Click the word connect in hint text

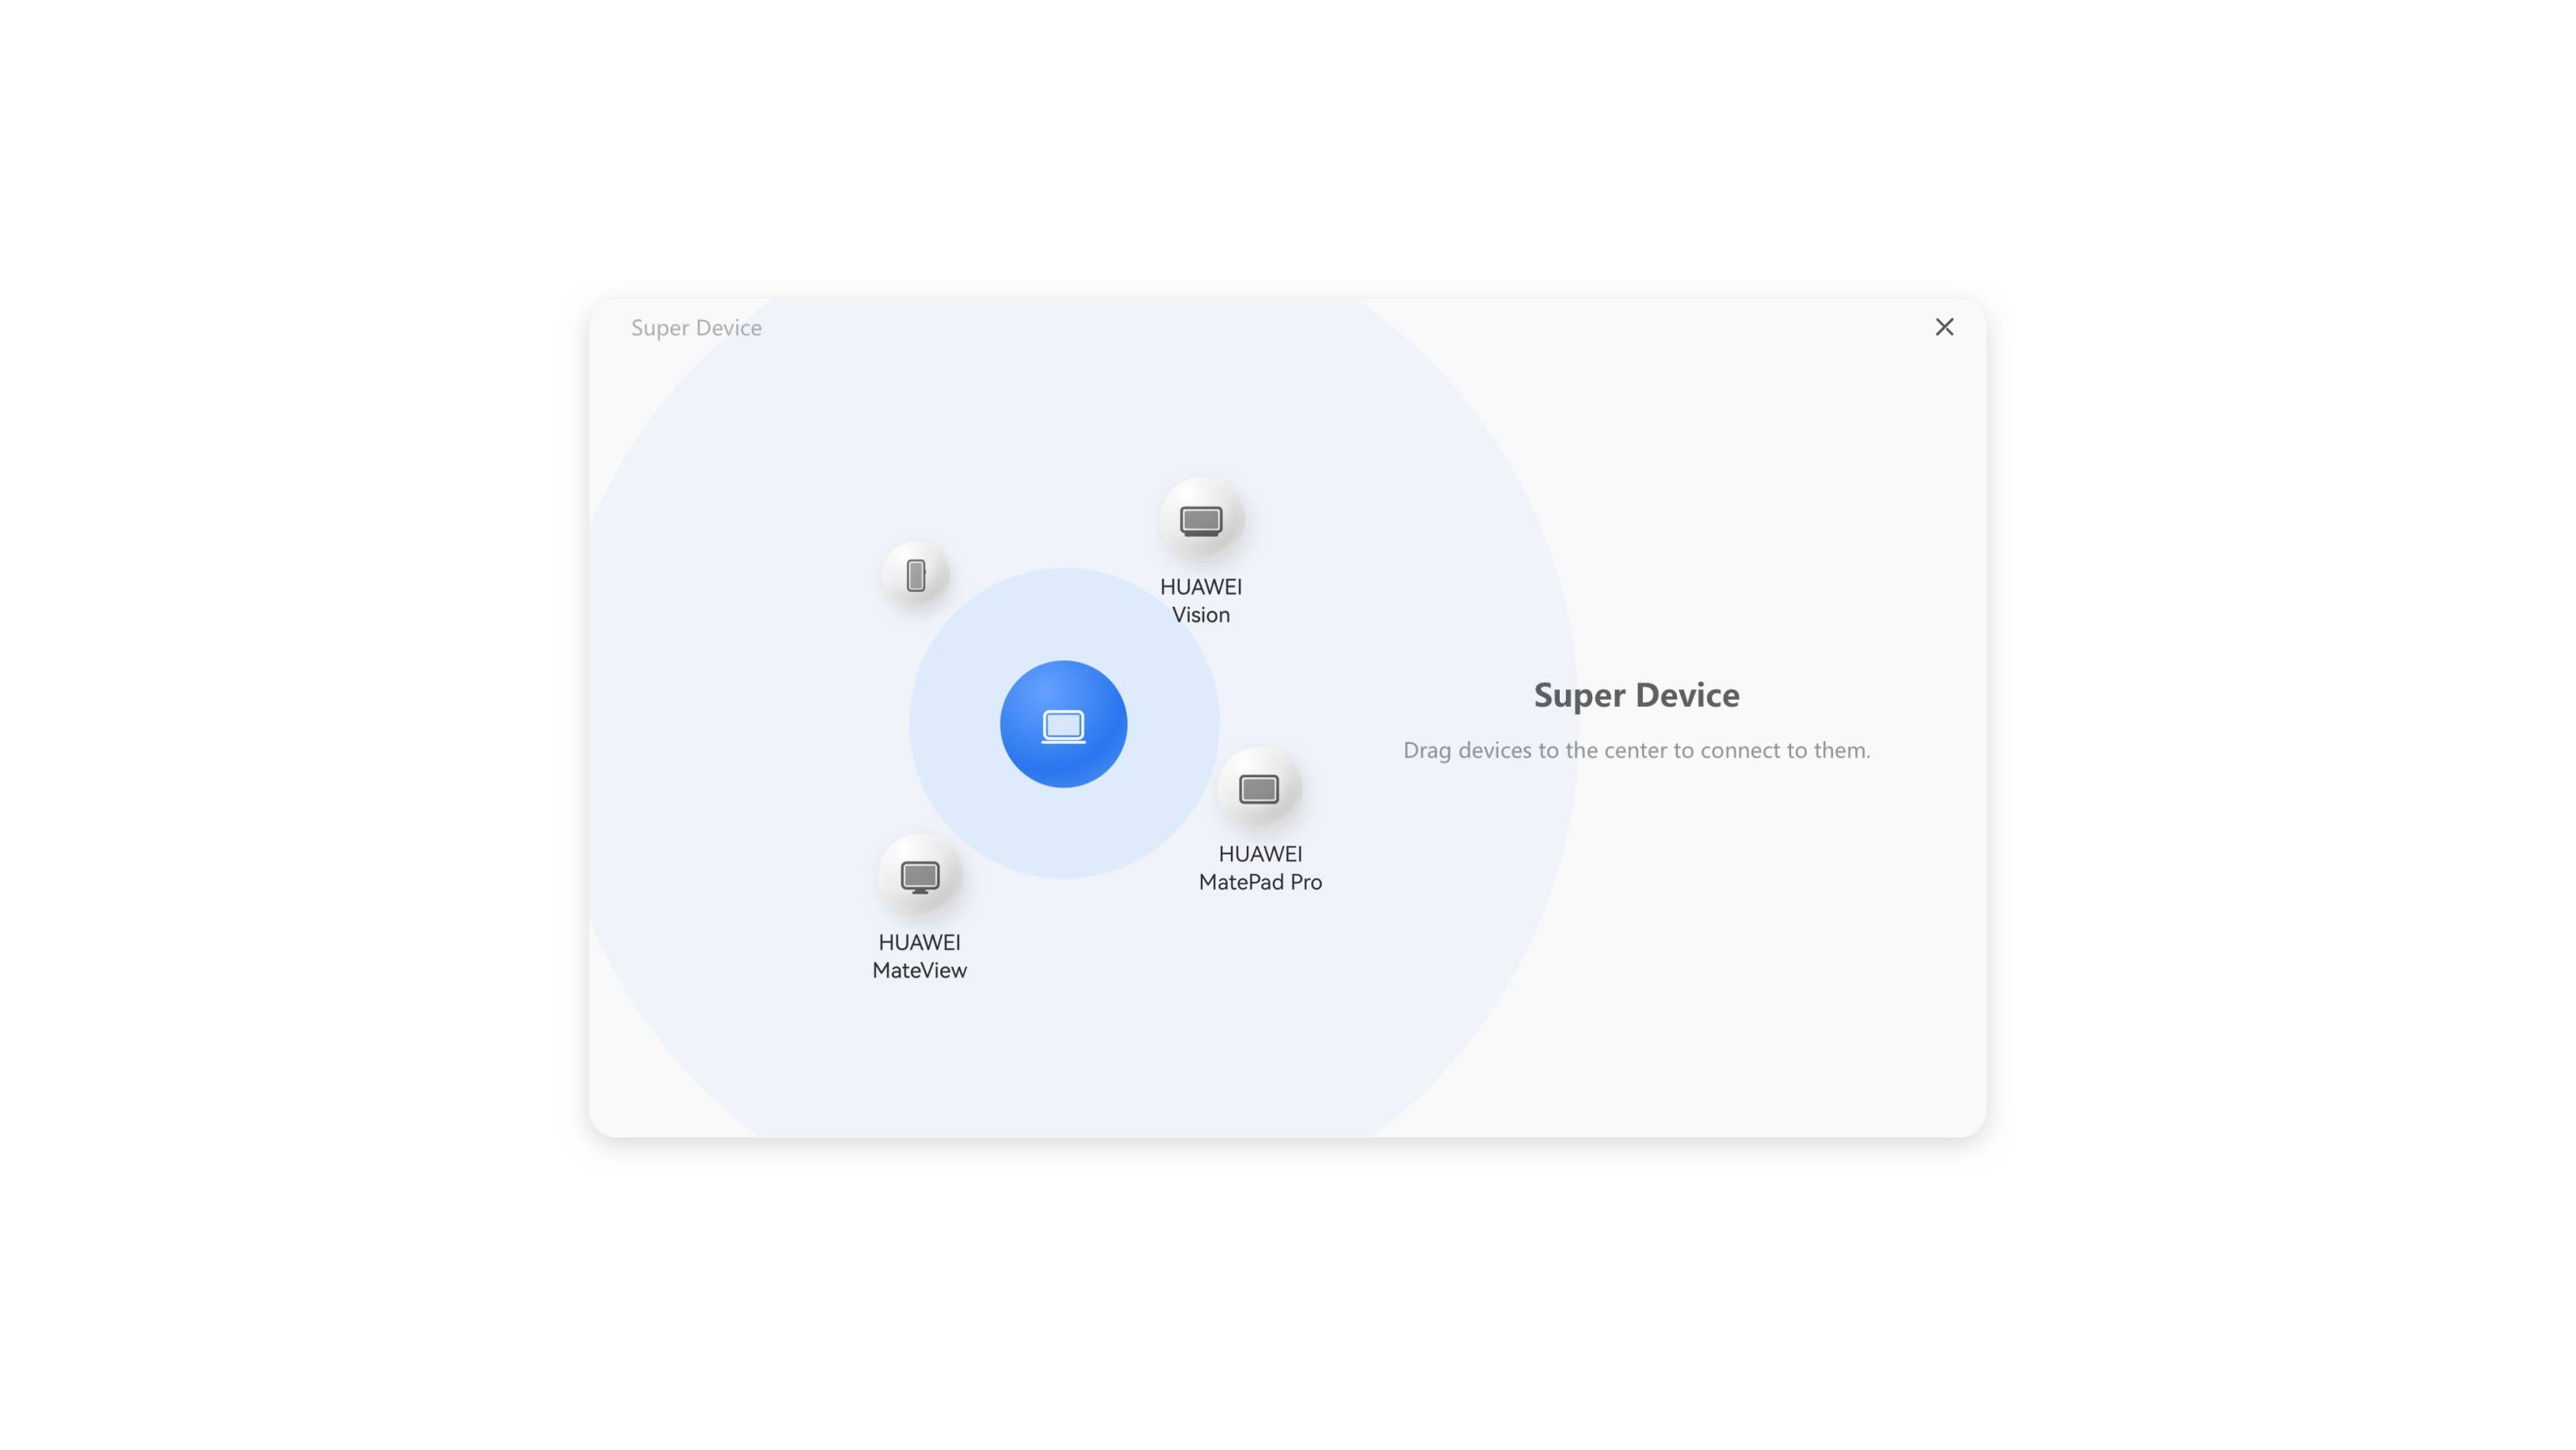[x=1743, y=750]
